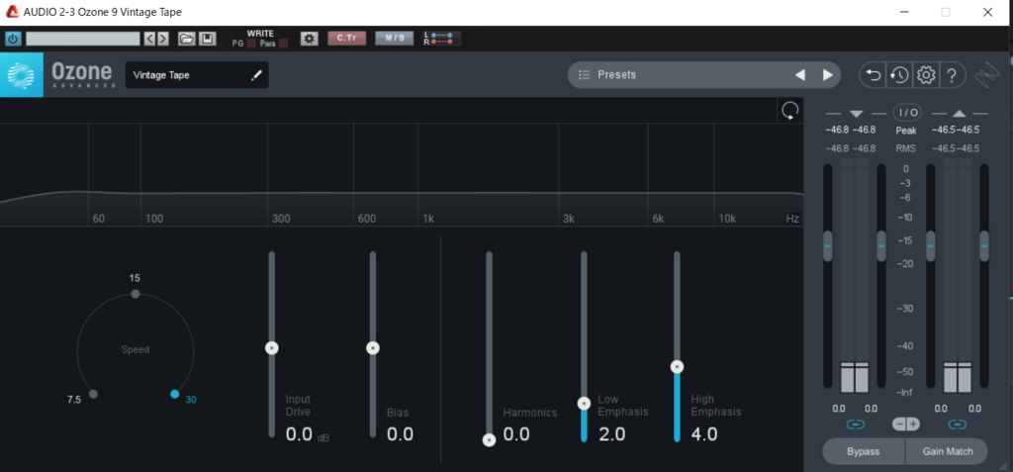Viewport: 1013px width, 472px height.
Task: Click the Low Emphasis slider handle
Action: click(584, 404)
